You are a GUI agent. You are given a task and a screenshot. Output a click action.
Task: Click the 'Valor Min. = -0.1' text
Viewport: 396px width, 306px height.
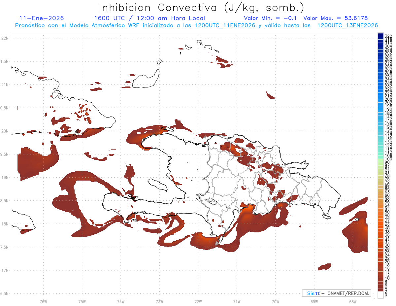coord(271,18)
